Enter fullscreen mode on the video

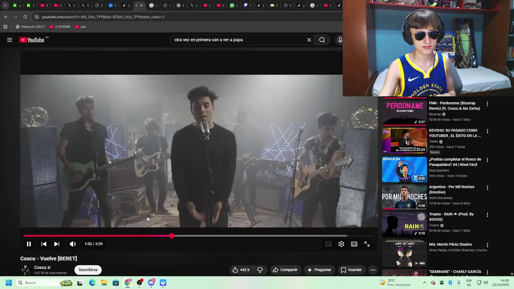tap(367, 244)
